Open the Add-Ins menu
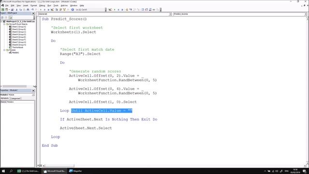The height and width of the screenshot is (174, 309). pyautogui.click(x=64, y=5)
